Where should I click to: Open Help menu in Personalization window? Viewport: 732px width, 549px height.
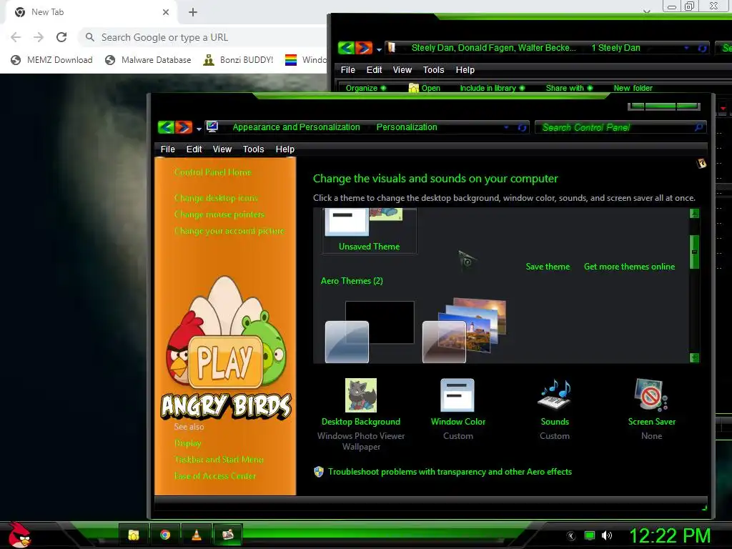coord(285,149)
